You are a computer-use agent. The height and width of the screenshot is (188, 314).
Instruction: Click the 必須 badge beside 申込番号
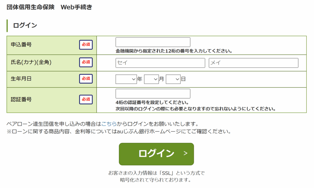(x=86, y=45)
